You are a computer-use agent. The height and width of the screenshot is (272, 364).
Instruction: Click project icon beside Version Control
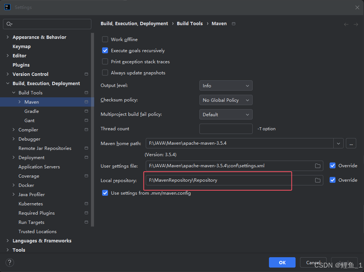coord(86,74)
